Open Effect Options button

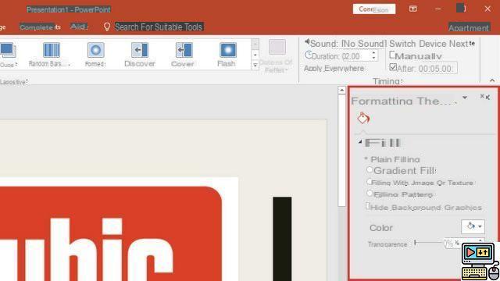pos(277,56)
